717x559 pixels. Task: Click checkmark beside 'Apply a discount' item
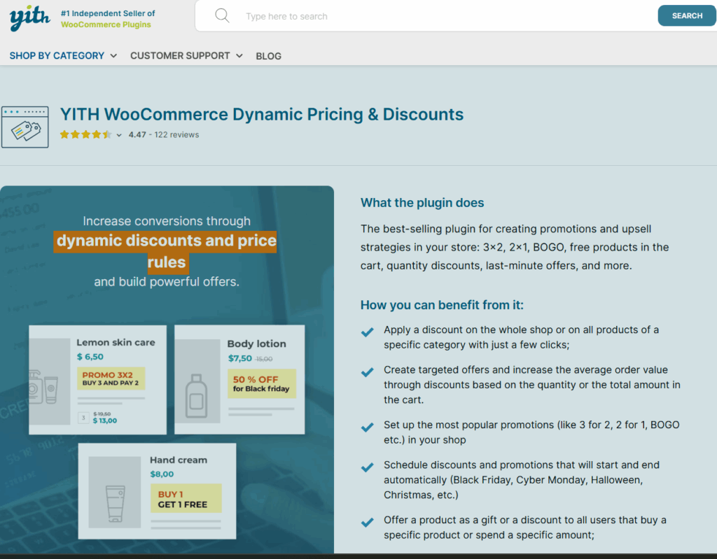pyautogui.click(x=367, y=332)
